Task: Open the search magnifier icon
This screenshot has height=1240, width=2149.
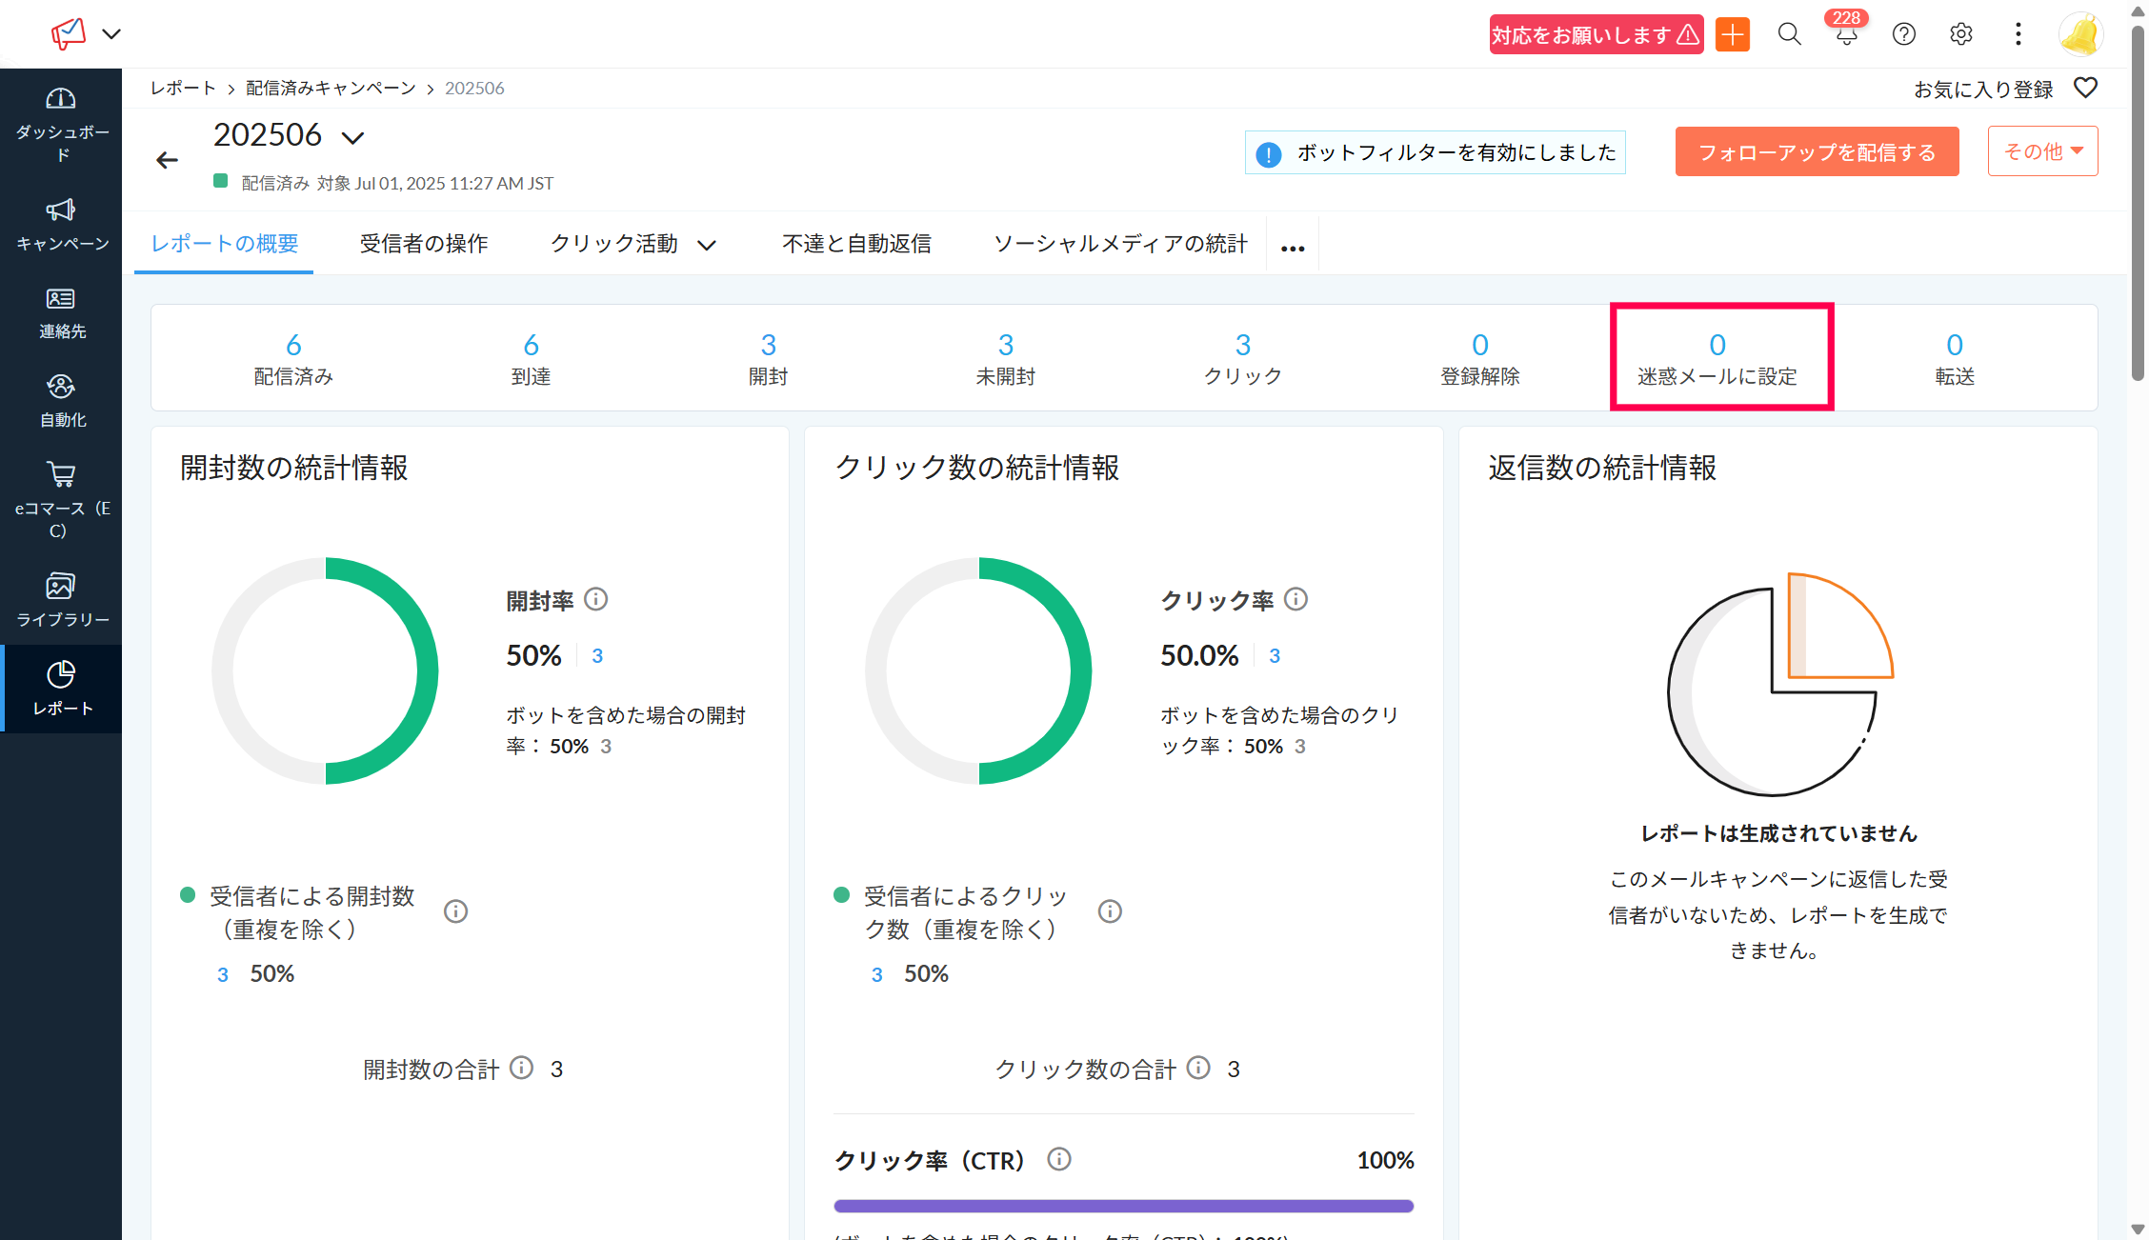Action: 1789,35
